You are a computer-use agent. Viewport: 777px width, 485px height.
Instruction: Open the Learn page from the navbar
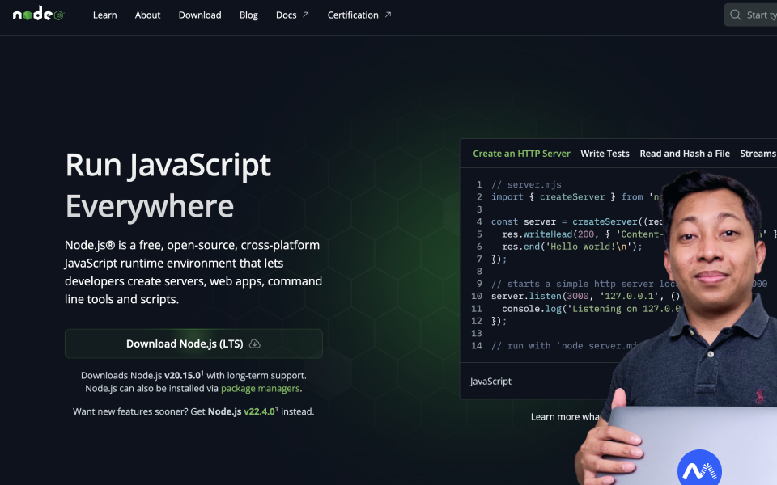tap(104, 15)
